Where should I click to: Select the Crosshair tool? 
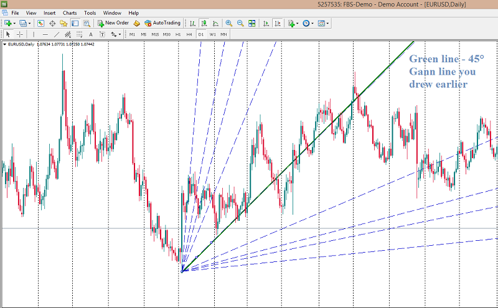coord(20,34)
